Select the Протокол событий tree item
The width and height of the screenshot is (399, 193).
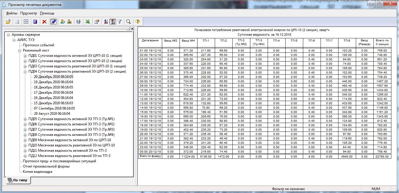coord(38,45)
